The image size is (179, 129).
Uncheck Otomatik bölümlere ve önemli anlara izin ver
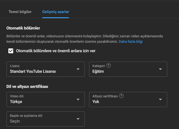click(x=11, y=51)
